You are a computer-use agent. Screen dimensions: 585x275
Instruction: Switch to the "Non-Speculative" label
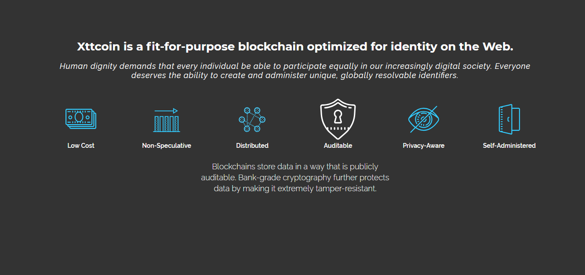167,146
